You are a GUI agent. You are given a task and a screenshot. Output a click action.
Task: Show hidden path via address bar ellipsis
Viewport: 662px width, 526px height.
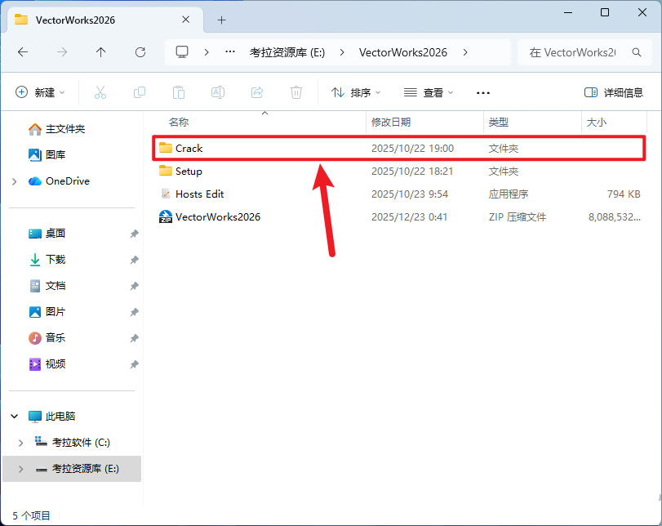[230, 52]
